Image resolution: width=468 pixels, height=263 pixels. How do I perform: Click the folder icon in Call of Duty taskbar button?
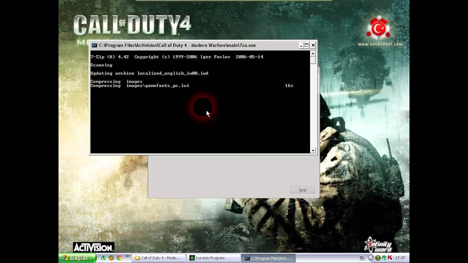pyautogui.click(x=137, y=258)
